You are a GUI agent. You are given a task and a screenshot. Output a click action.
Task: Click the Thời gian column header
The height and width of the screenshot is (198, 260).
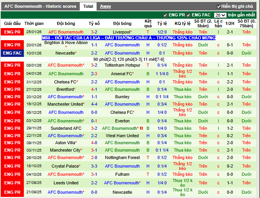pos(34,23)
